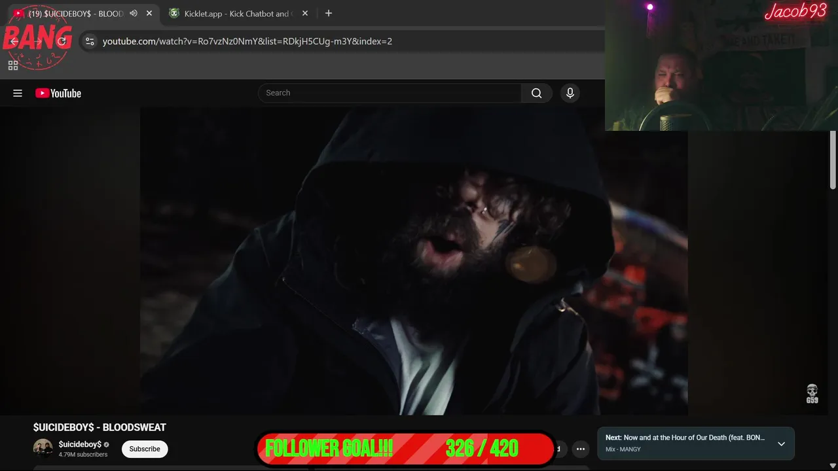Select the $UICIDEBOY$ - BLOODSWEAT video title
Viewport: 838px width, 471px height.
100,427
